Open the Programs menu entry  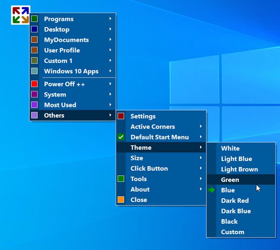click(73, 19)
